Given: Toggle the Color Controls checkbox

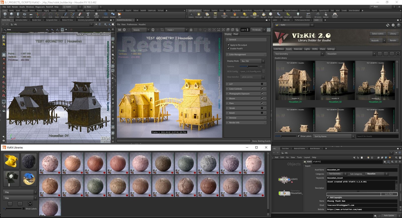Looking at the screenshot, I should coord(262,89).
